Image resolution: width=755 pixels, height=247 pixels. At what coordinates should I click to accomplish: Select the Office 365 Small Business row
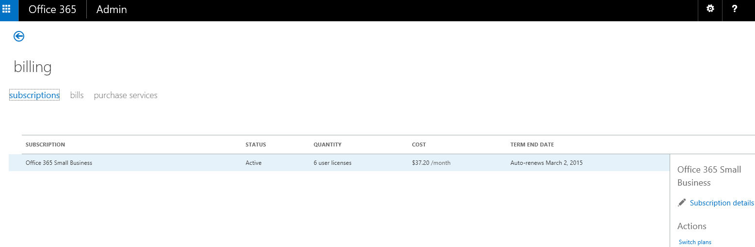tap(339, 163)
